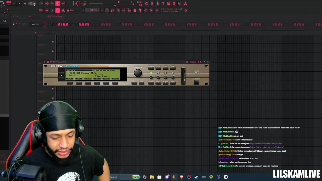Toggle PAT/SONG mode switch
Screen dimensions: 322x181
pos(9,4)
